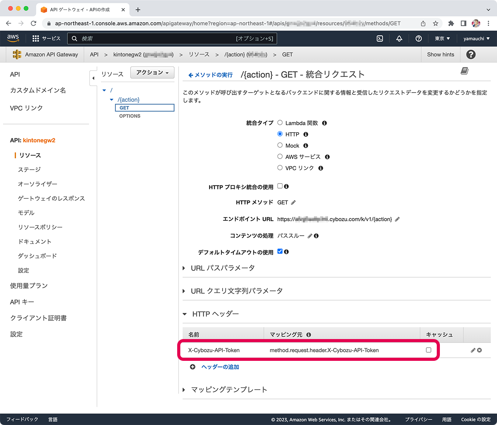Viewport: 497px width, 425px height.
Task: Go back via メソッドの実行 link
Action: (x=211, y=75)
